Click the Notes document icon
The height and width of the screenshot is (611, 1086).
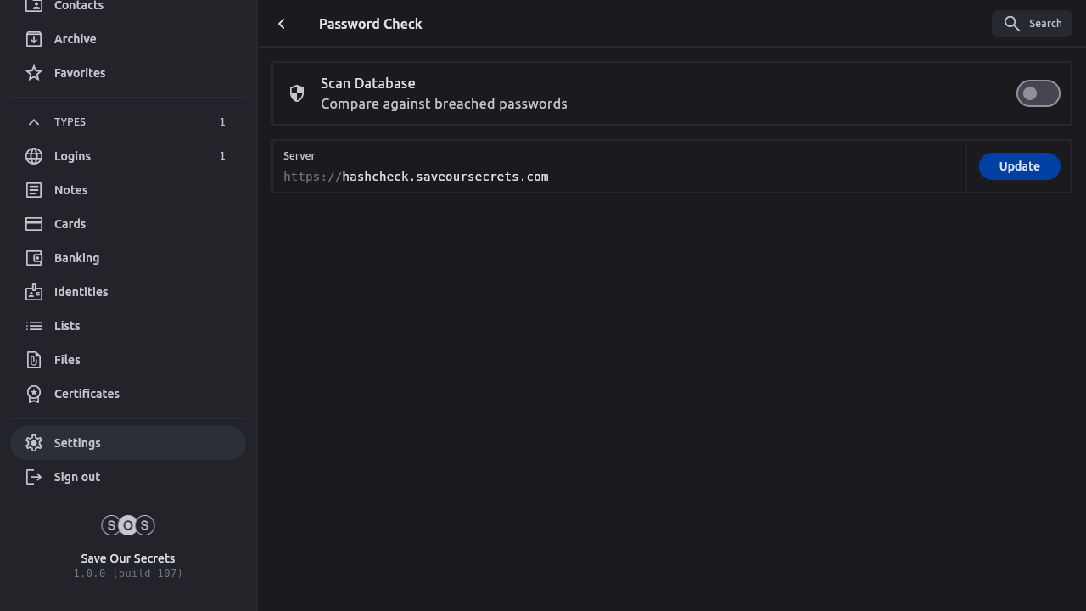[x=34, y=190]
